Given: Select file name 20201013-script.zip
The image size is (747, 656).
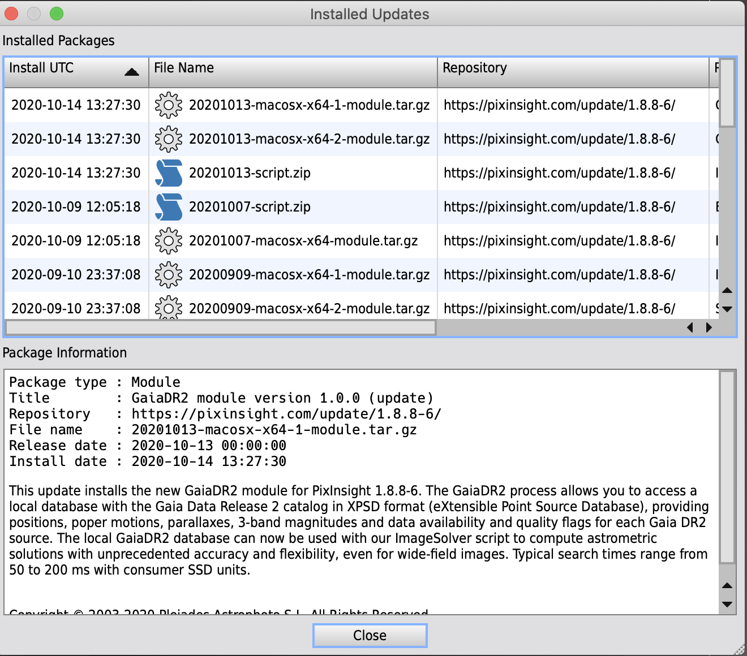Looking at the screenshot, I should pyautogui.click(x=250, y=173).
